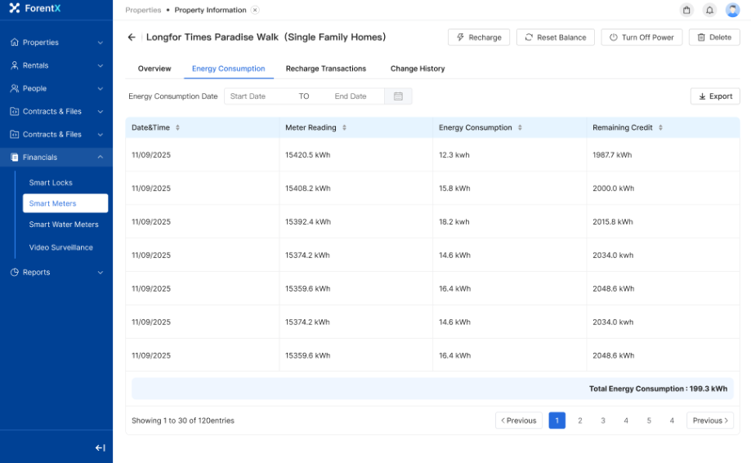The height and width of the screenshot is (463, 751).
Task: Sort by Date&Time column
Action: pyautogui.click(x=177, y=128)
